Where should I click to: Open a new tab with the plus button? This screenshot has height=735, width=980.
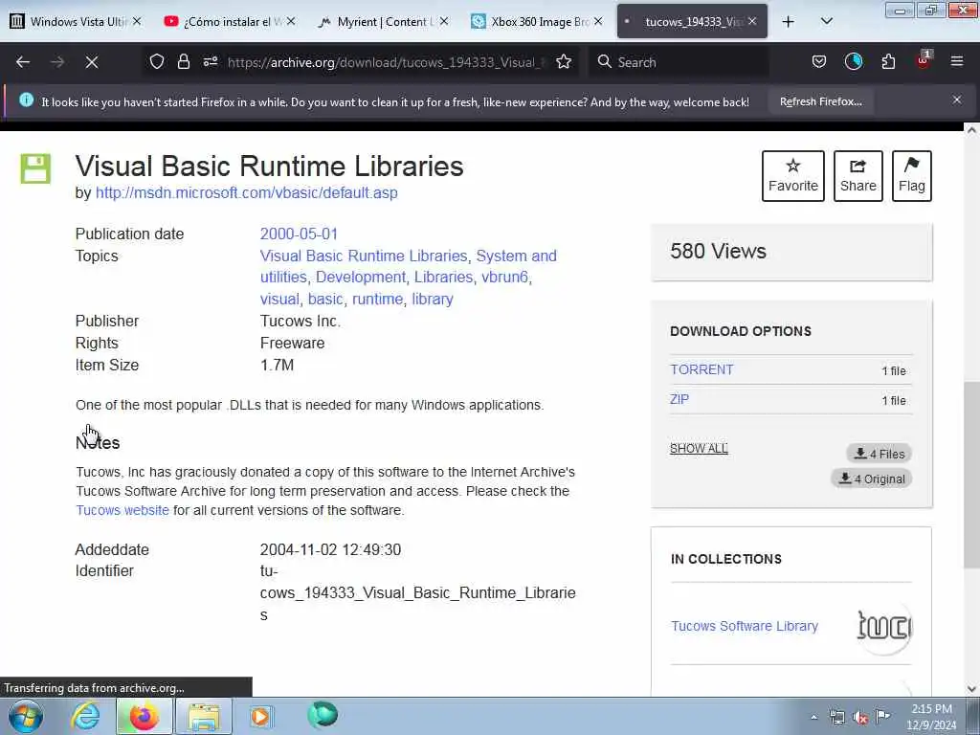789,22
